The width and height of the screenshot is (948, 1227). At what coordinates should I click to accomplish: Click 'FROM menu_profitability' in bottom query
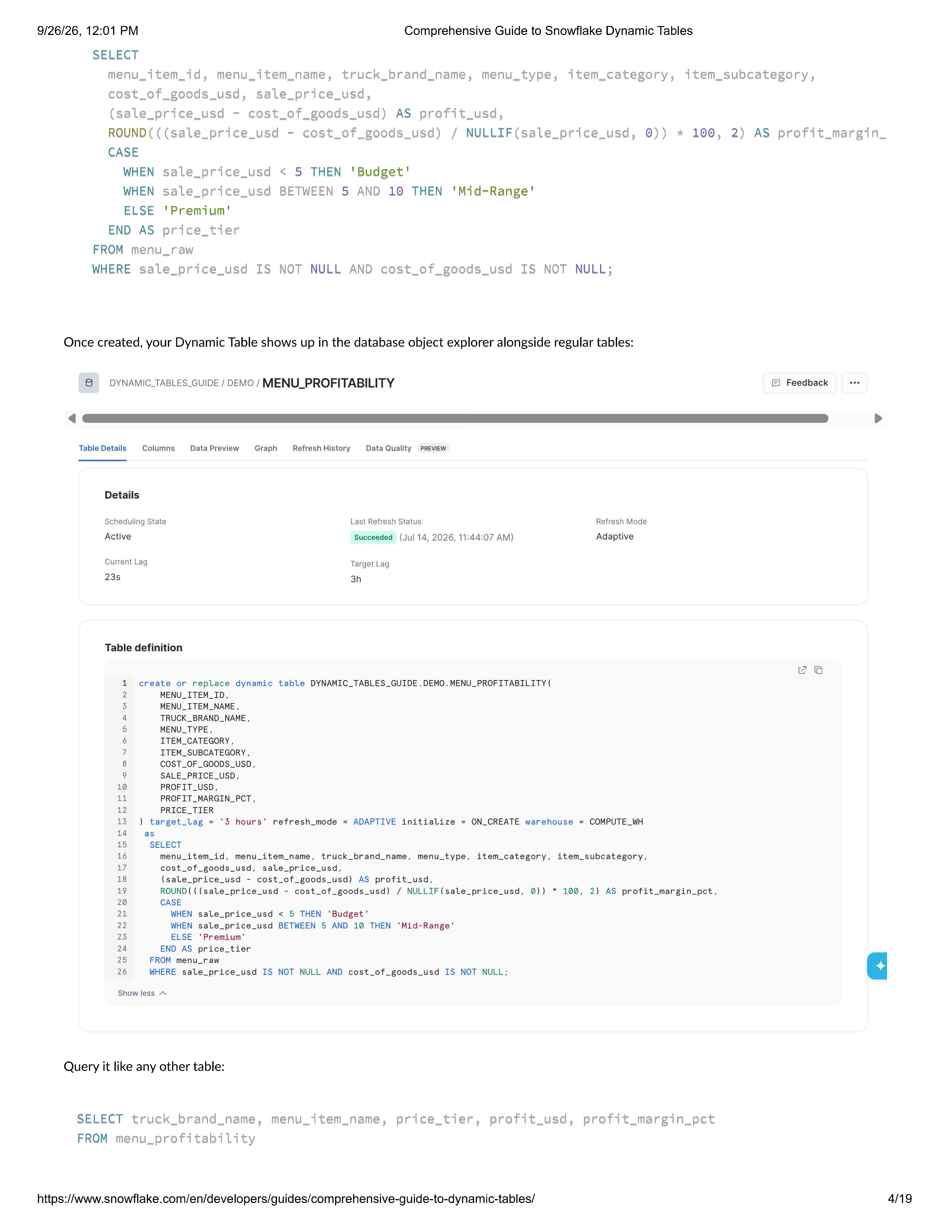click(x=166, y=1138)
